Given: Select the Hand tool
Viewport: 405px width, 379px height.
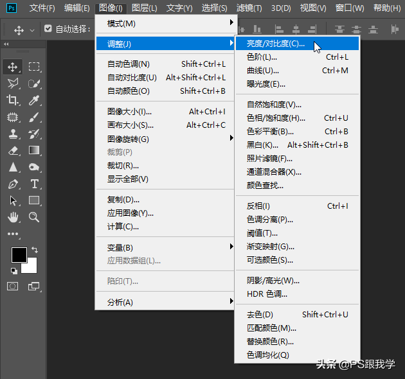Looking at the screenshot, I should [x=13, y=217].
